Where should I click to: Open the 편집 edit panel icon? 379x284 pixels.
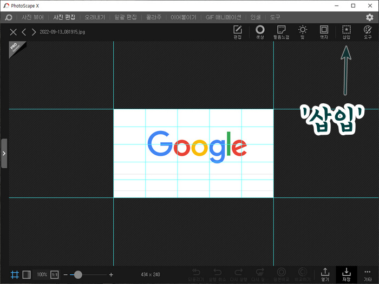pyautogui.click(x=238, y=32)
